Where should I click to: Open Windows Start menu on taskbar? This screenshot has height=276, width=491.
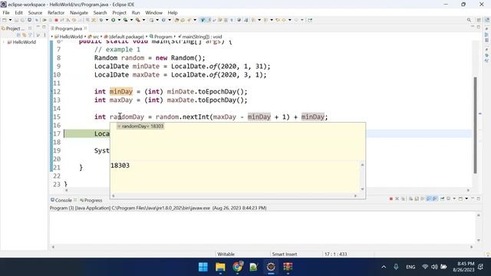tap(203, 267)
